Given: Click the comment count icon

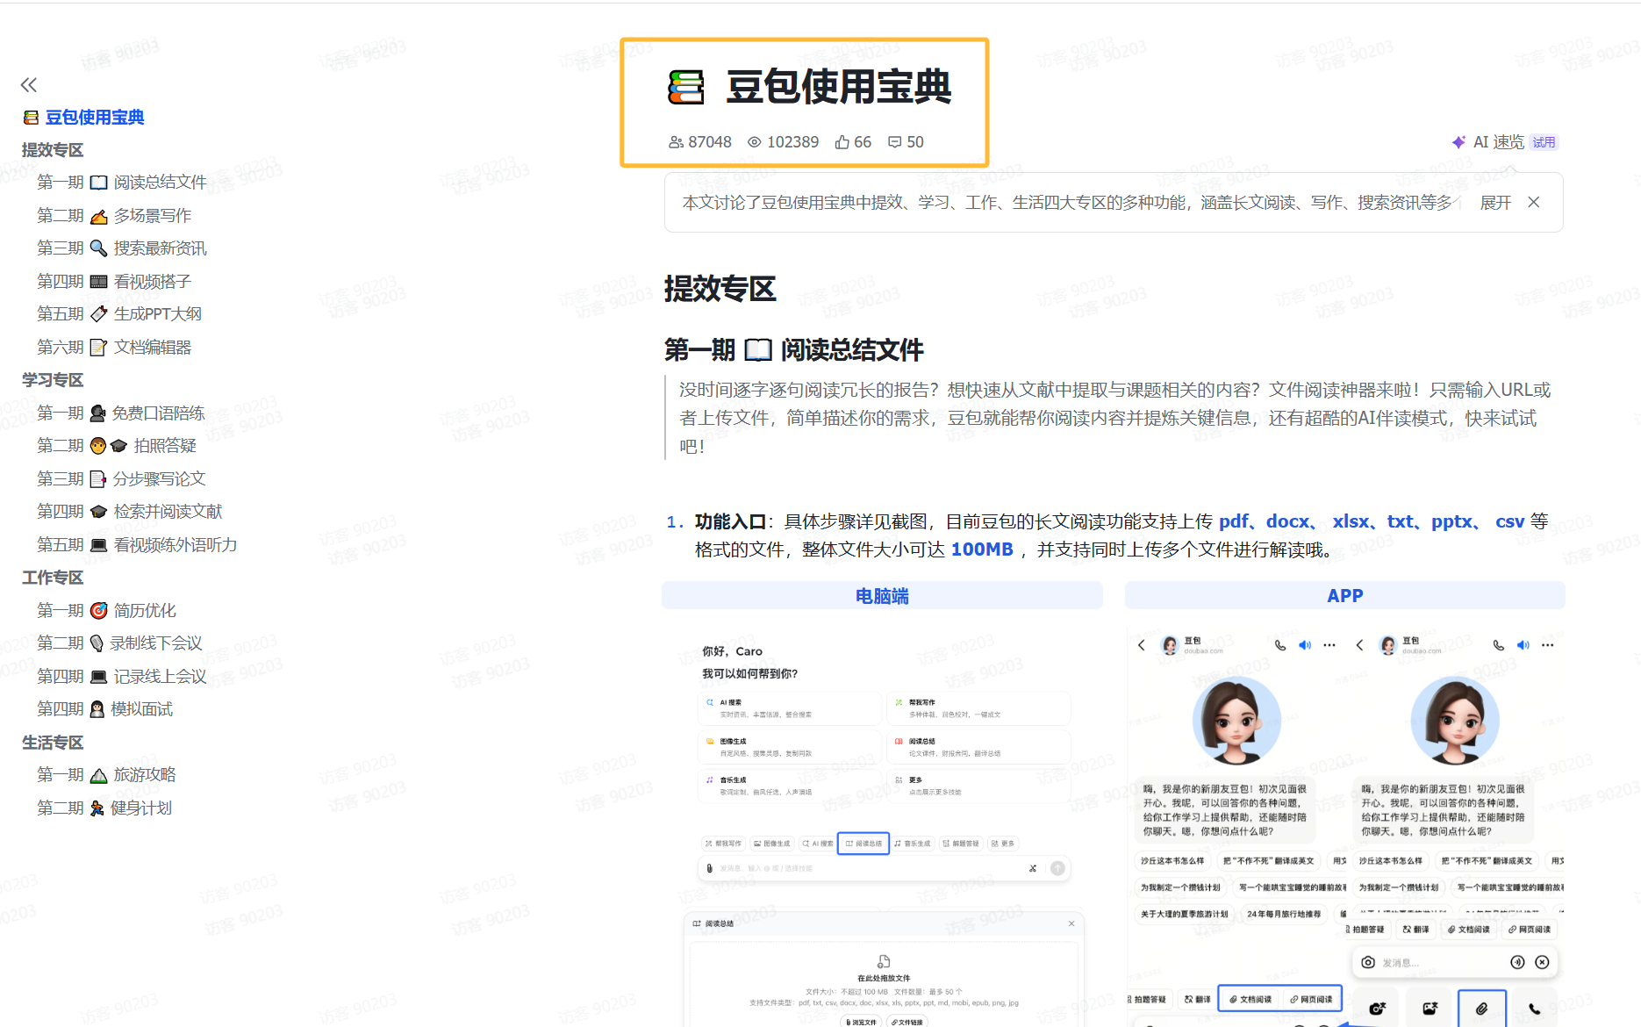Looking at the screenshot, I should pos(894,142).
